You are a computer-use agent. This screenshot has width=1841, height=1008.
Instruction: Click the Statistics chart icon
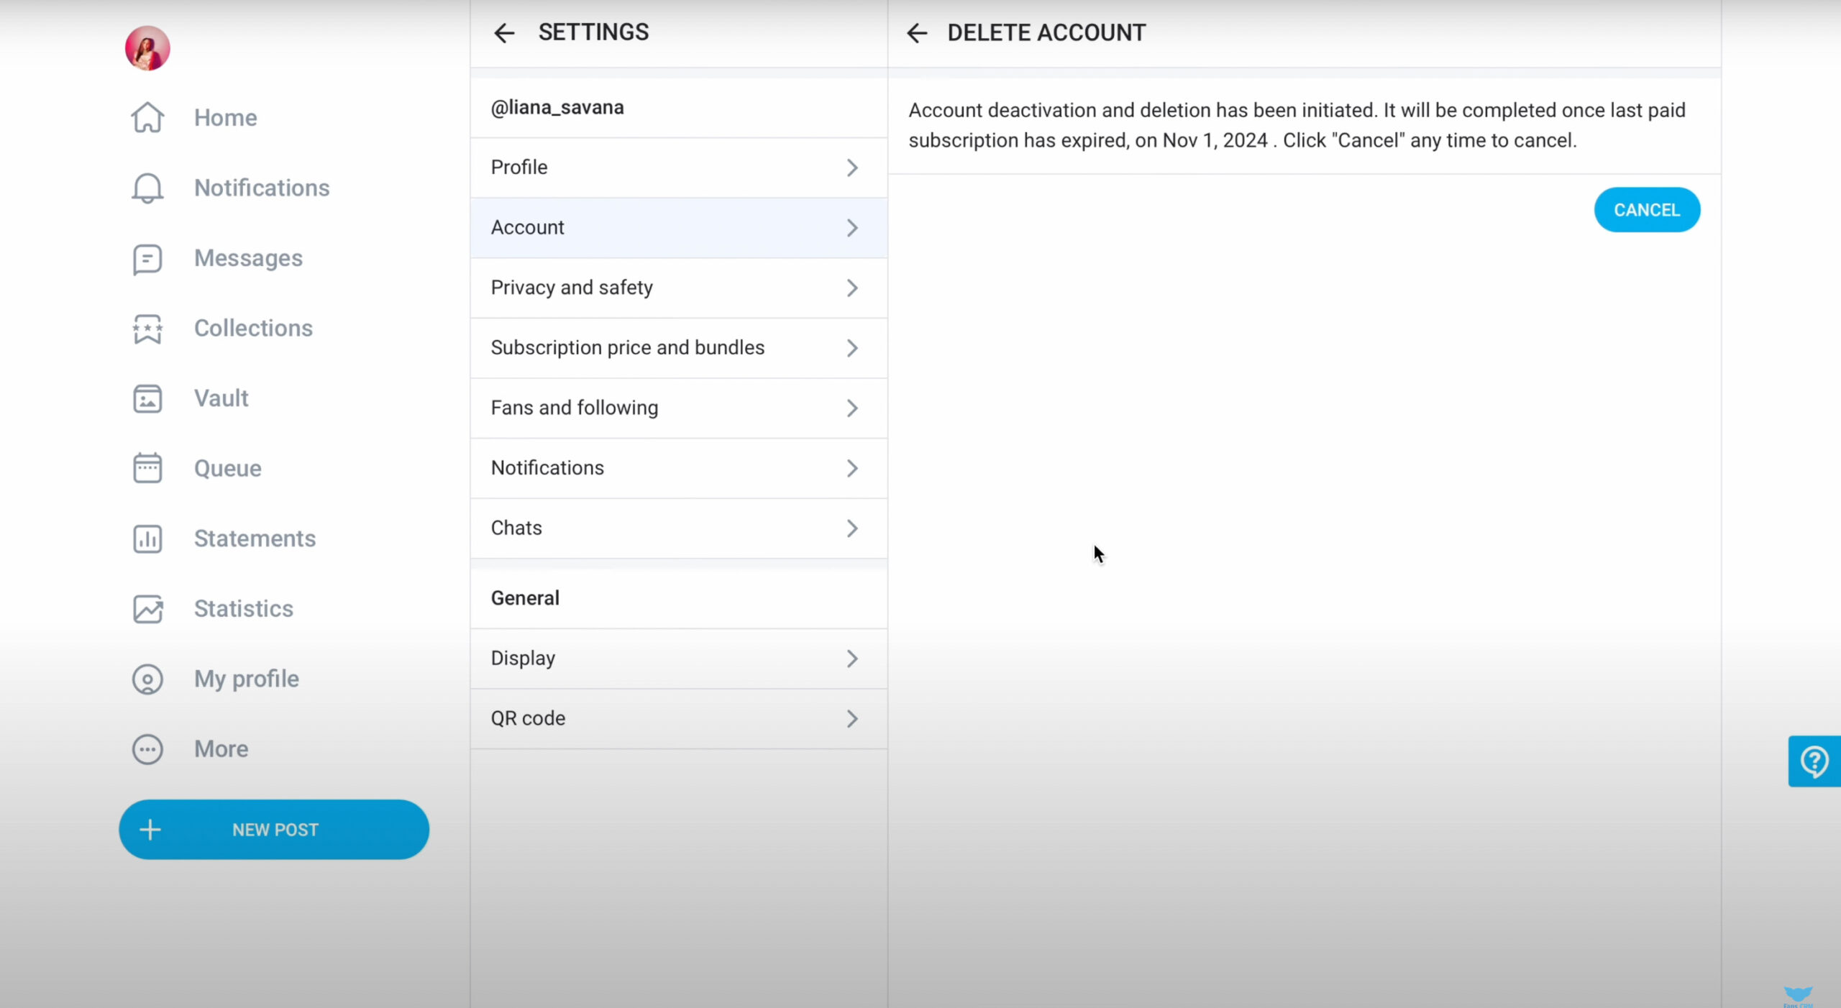click(x=147, y=608)
